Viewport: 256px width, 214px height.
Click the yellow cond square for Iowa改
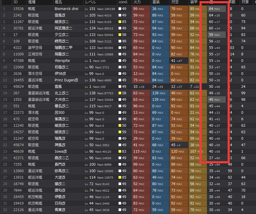coord(120,152)
